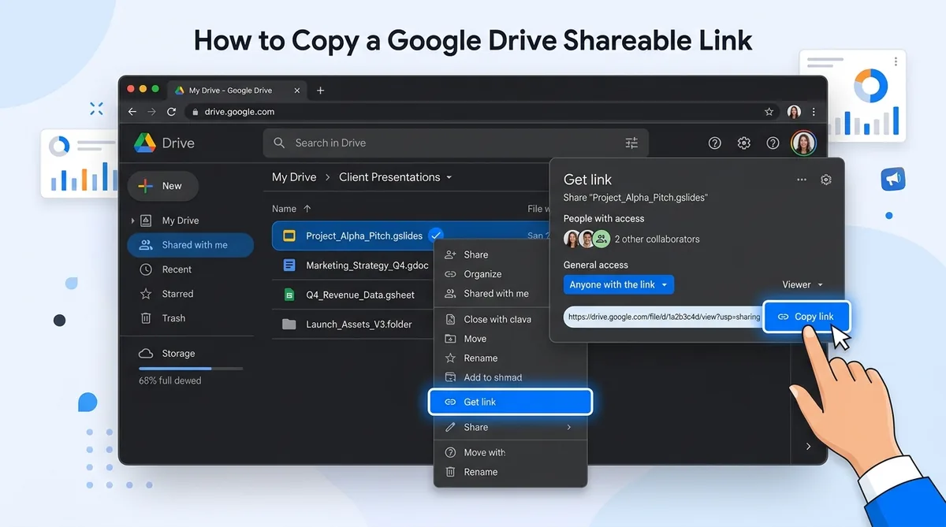The image size is (946, 527).
Task: Click the storage usage progress bar
Action: 191,369
